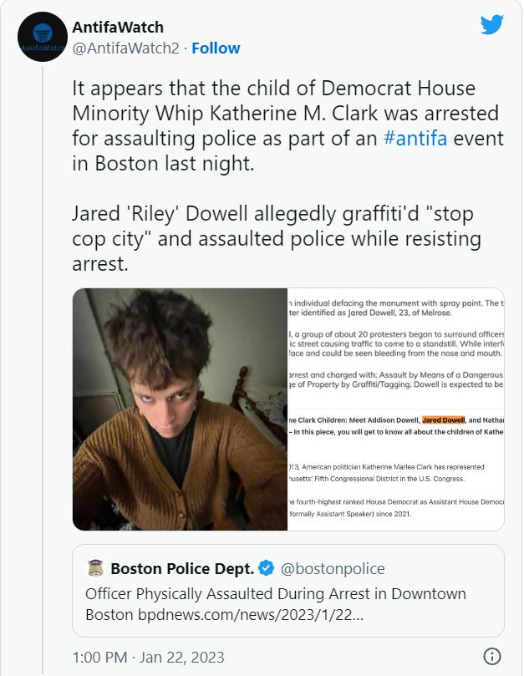The image size is (524, 676).
Task: Follow the AntifaWatch2 account
Action: (216, 48)
